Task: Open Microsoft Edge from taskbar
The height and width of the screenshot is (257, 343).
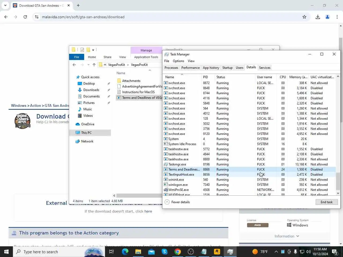Action: pyautogui.click(x=125, y=252)
